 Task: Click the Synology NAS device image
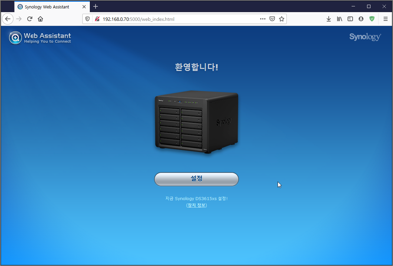[x=196, y=122]
